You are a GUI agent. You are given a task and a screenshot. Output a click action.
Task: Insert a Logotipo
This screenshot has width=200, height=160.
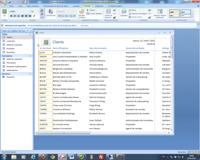coord(124,13)
